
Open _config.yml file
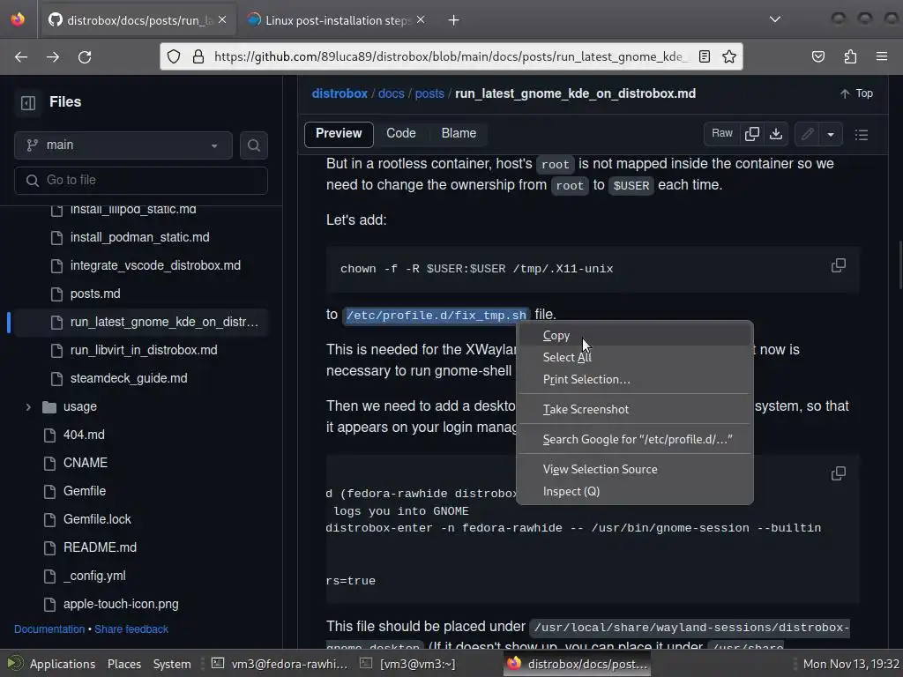point(94,576)
